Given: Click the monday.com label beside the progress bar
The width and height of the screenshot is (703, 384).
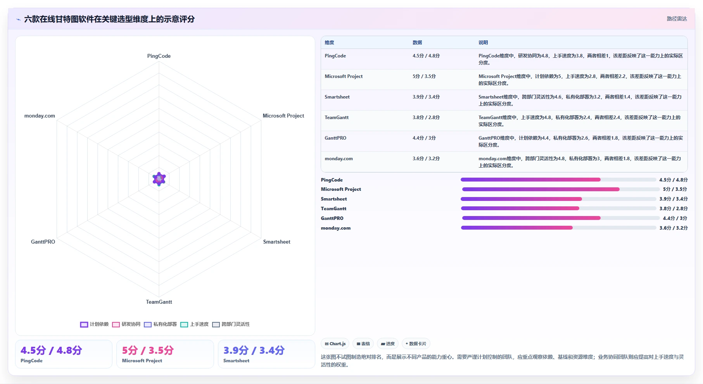Looking at the screenshot, I should point(335,228).
